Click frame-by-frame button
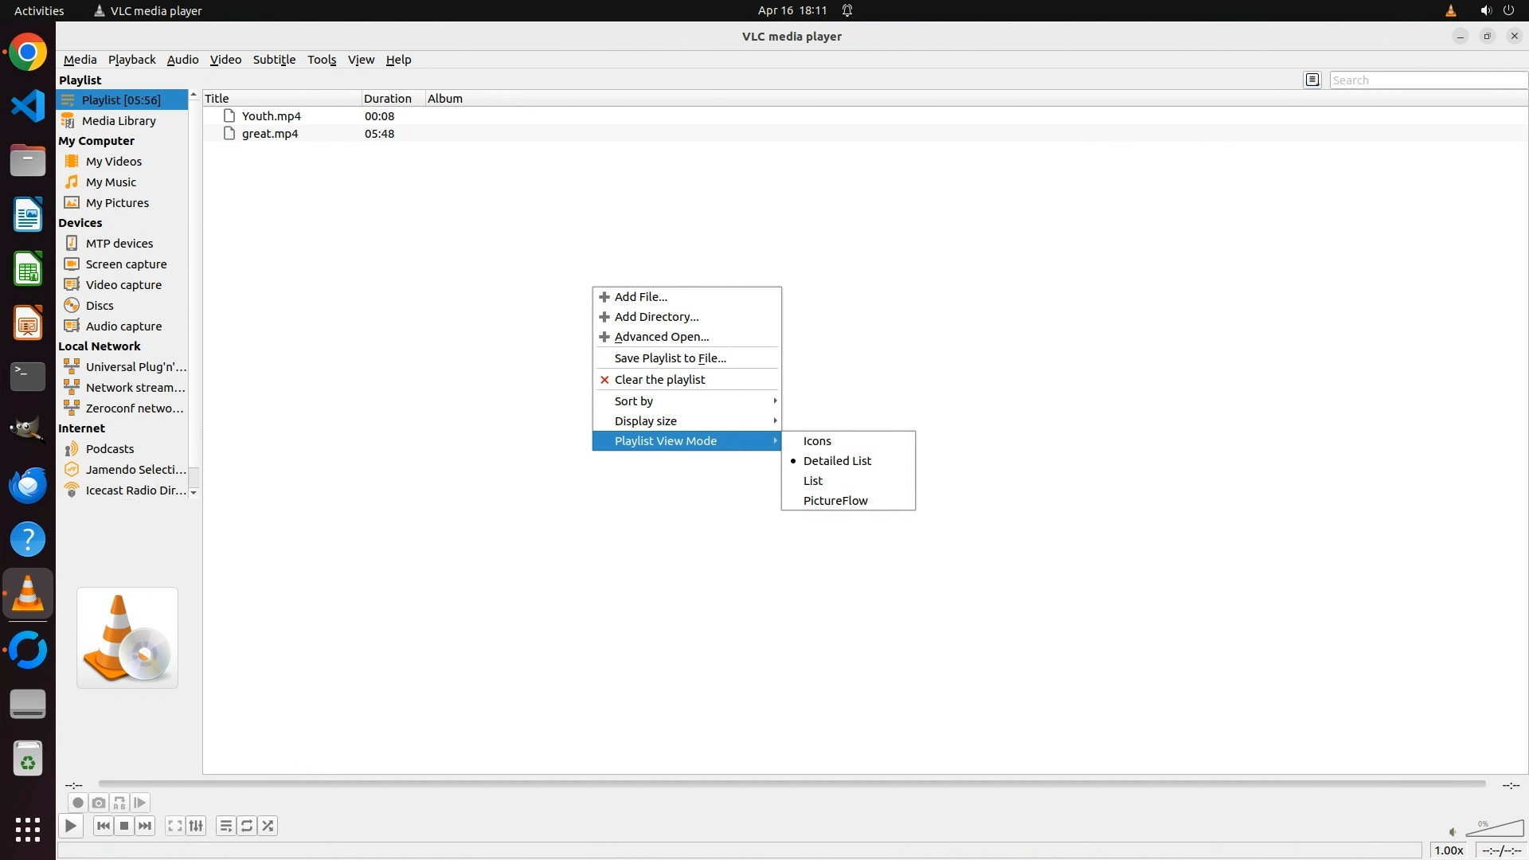This screenshot has width=1529, height=860. tap(140, 803)
